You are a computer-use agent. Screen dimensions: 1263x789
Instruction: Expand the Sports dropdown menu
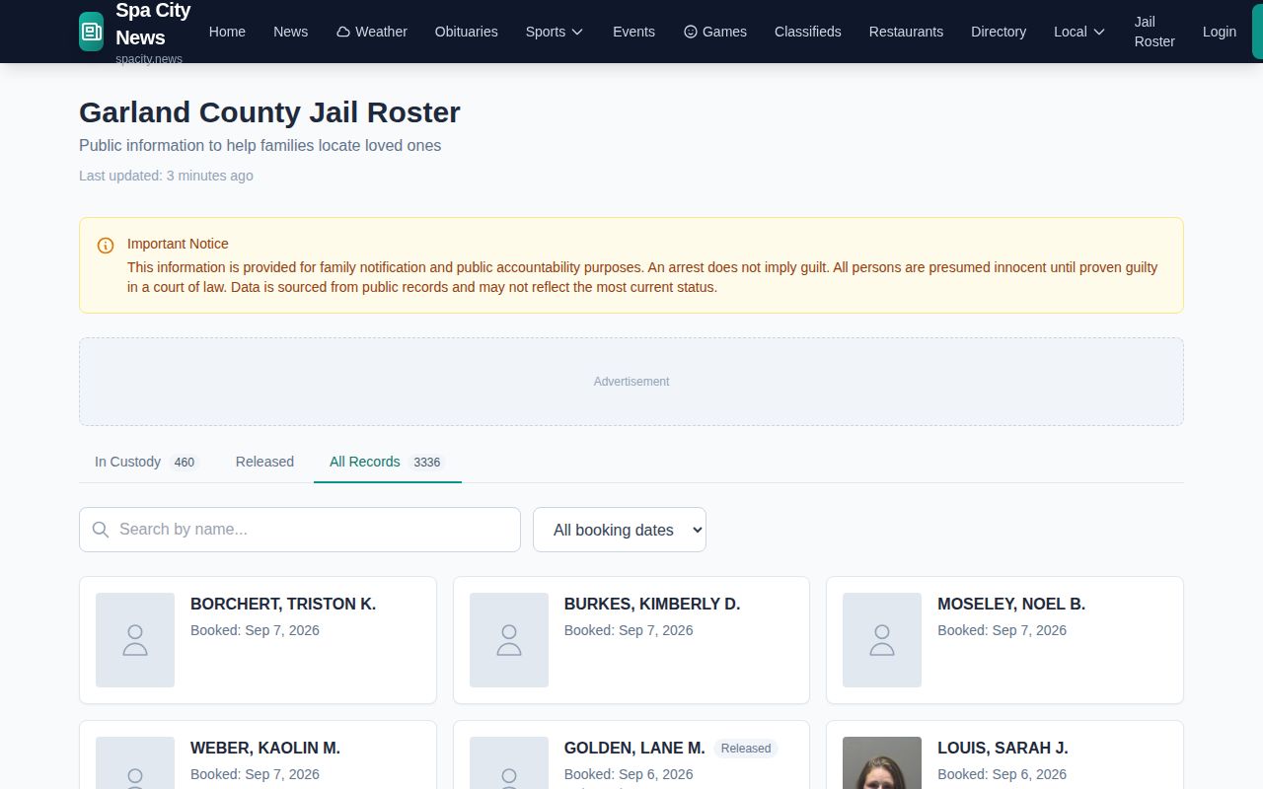[x=555, y=32]
